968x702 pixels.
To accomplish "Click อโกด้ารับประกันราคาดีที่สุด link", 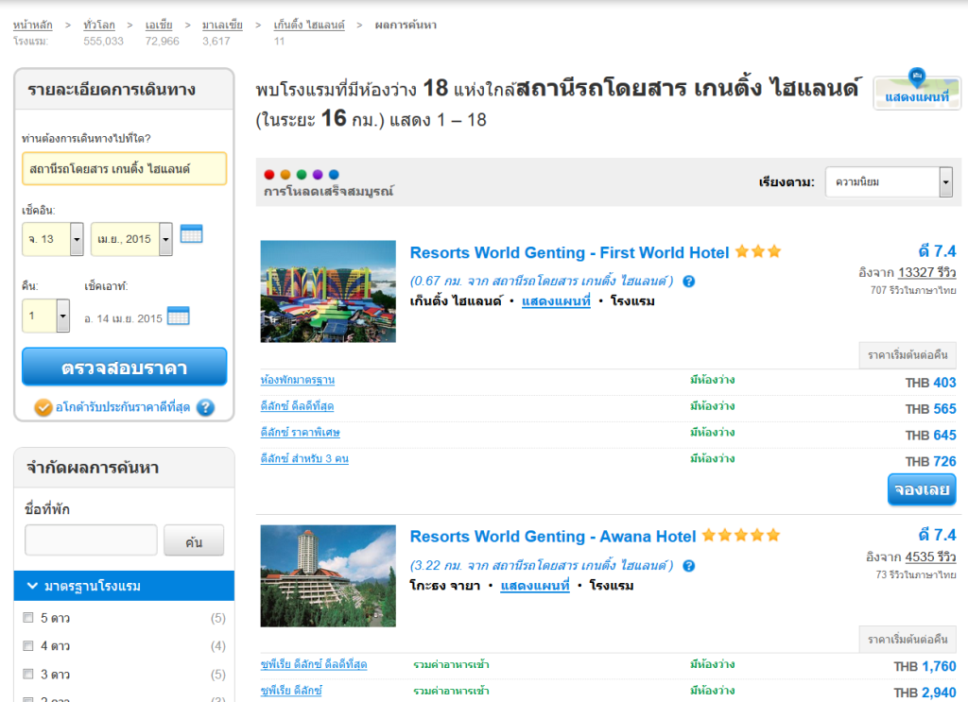I will pyautogui.click(x=123, y=408).
